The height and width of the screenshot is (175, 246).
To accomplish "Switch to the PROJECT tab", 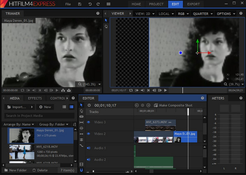I will [x=156, y=4].
